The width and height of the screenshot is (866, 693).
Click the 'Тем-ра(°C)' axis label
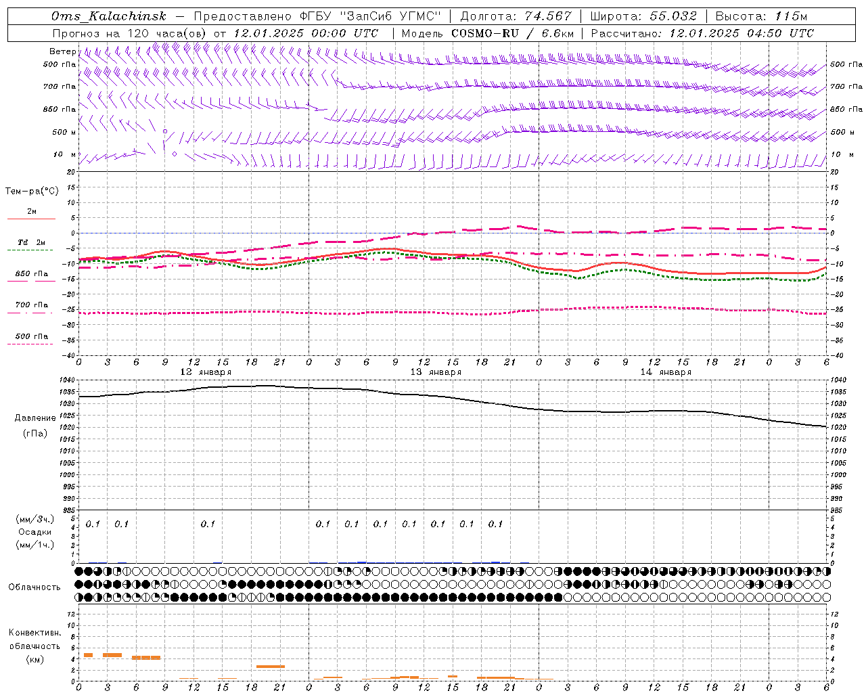click(32, 191)
